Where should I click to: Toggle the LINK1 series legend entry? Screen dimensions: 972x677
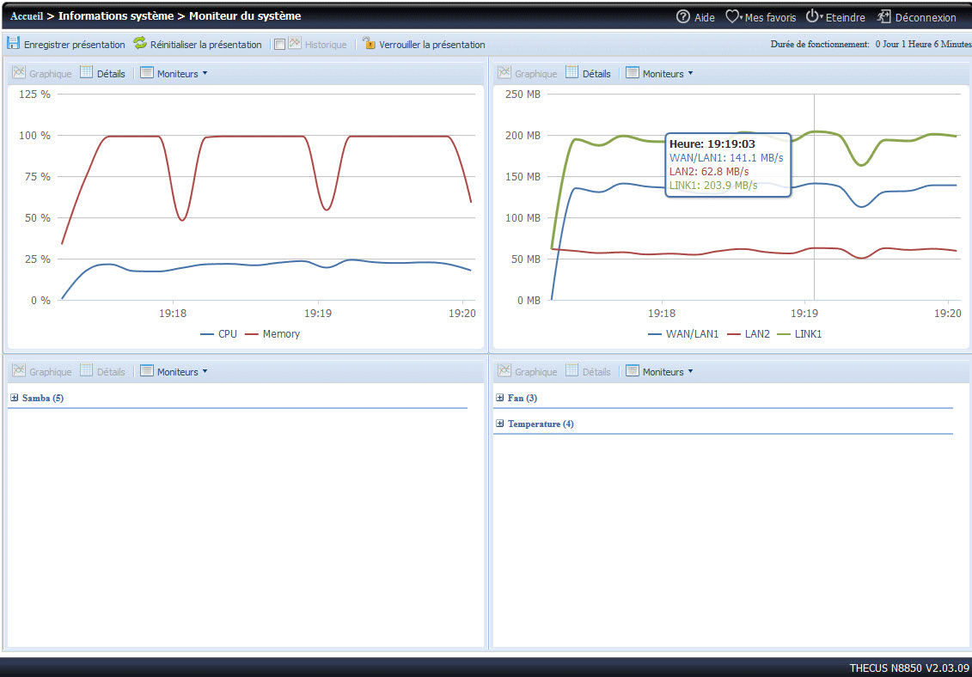[x=799, y=334]
